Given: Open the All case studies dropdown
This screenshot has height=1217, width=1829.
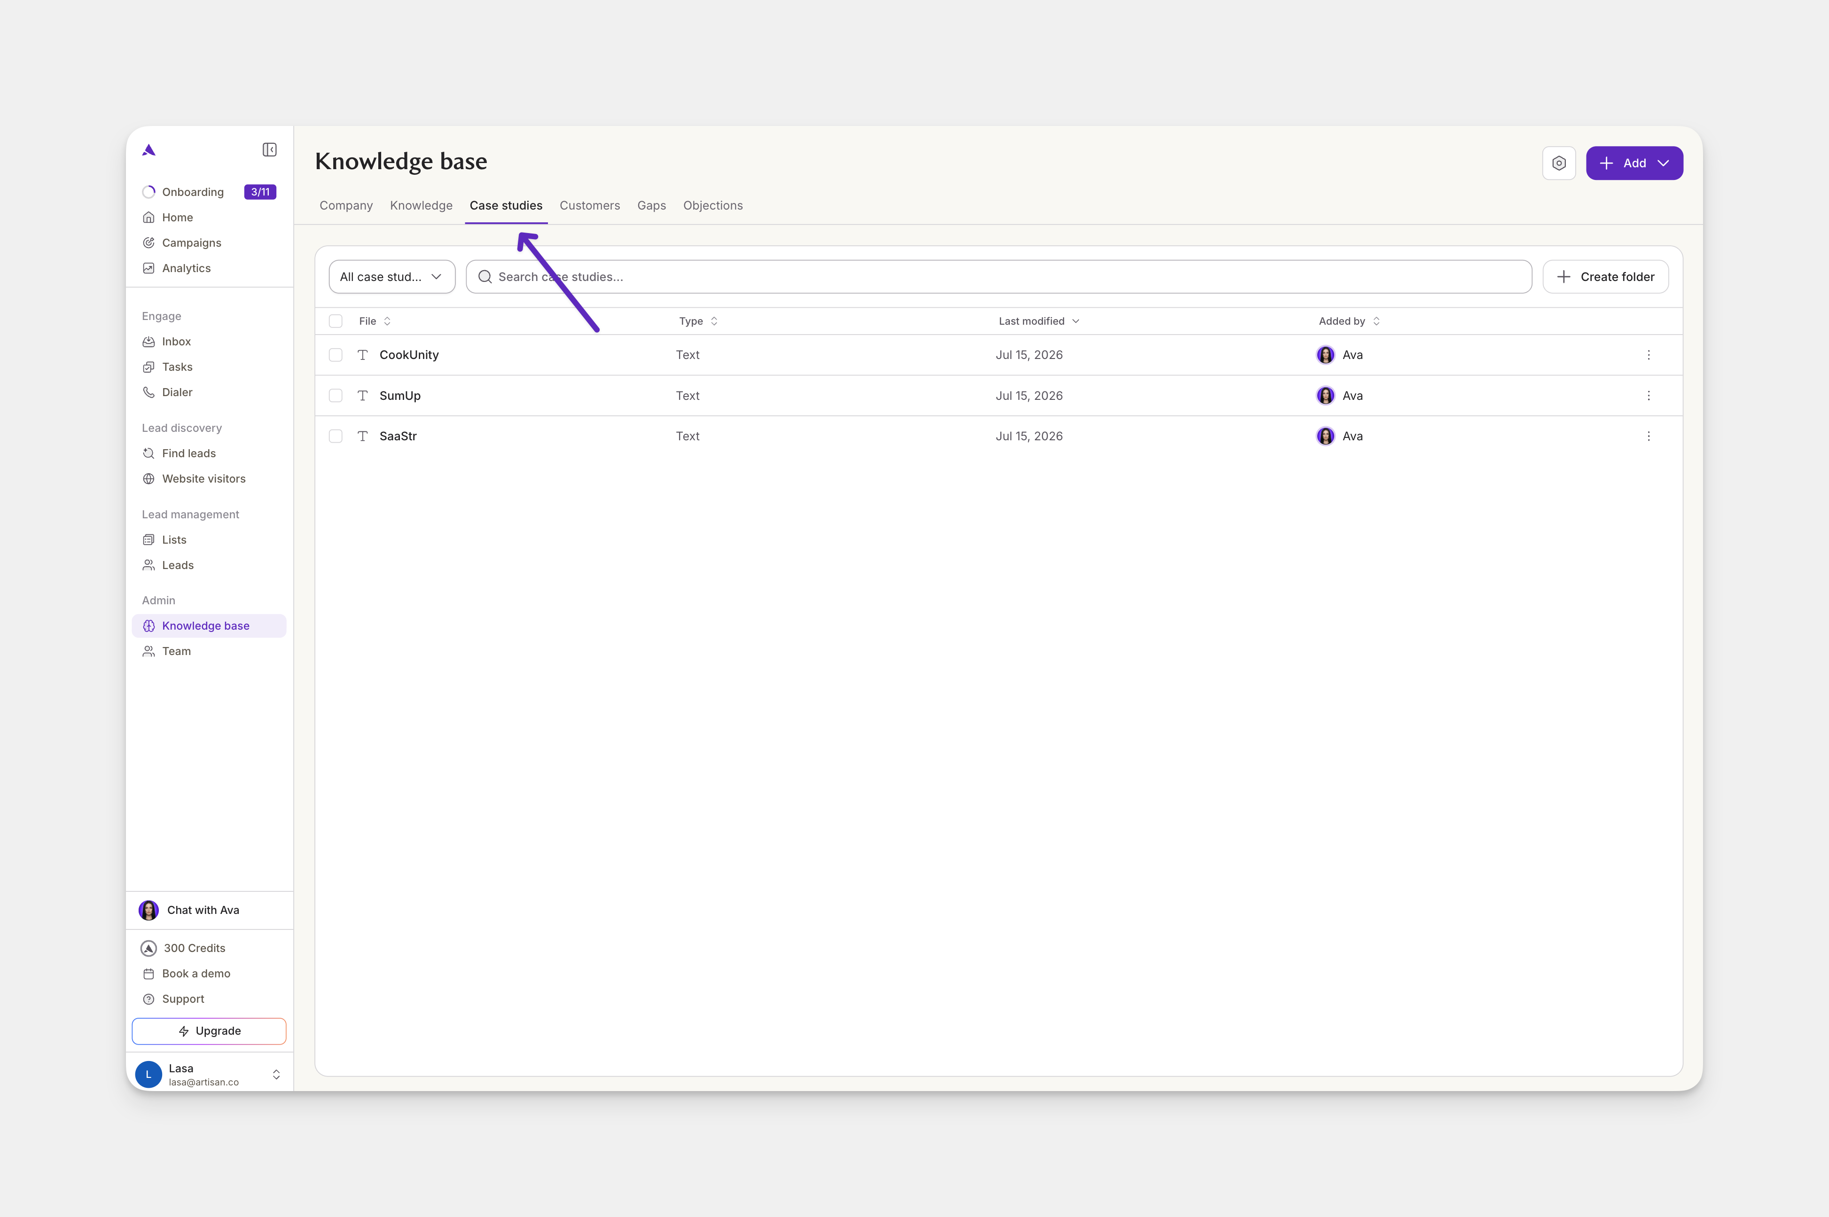Looking at the screenshot, I should click(392, 277).
